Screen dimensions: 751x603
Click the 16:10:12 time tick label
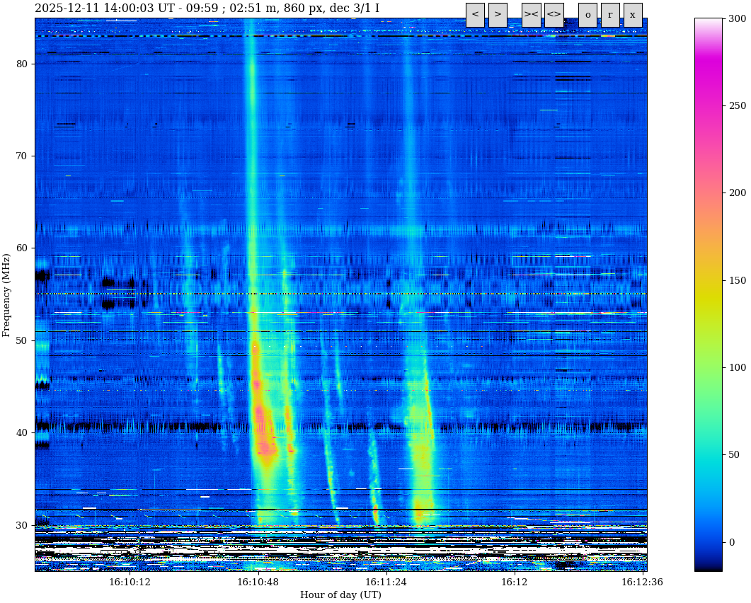pyautogui.click(x=130, y=582)
